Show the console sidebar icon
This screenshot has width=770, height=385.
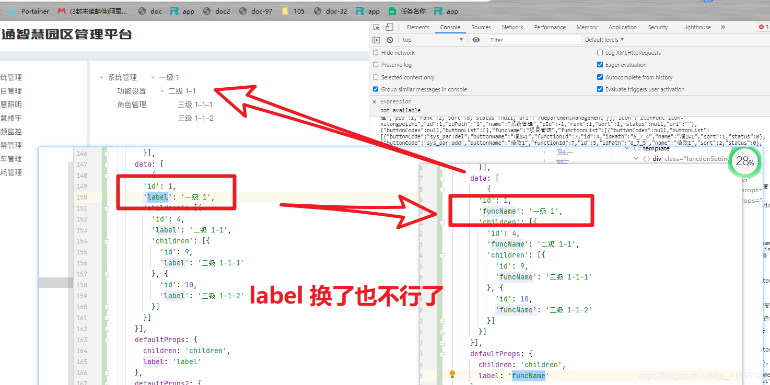tap(376, 40)
